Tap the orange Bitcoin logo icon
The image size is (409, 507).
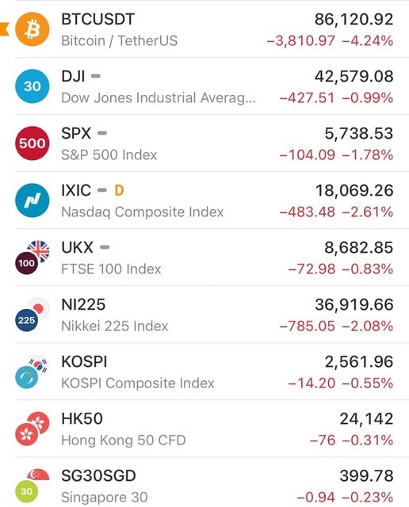point(32,29)
